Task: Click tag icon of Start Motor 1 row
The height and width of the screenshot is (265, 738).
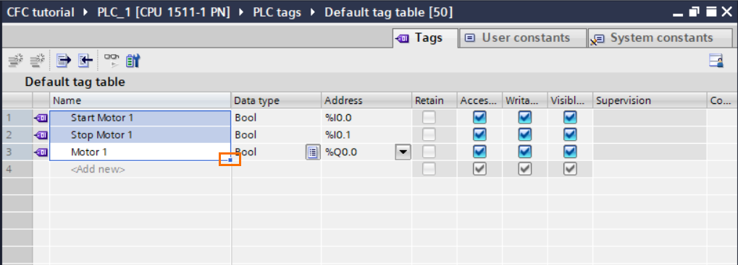Action: (41, 118)
